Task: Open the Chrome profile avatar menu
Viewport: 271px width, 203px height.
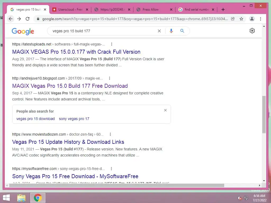Action: (x=252, y=19)
